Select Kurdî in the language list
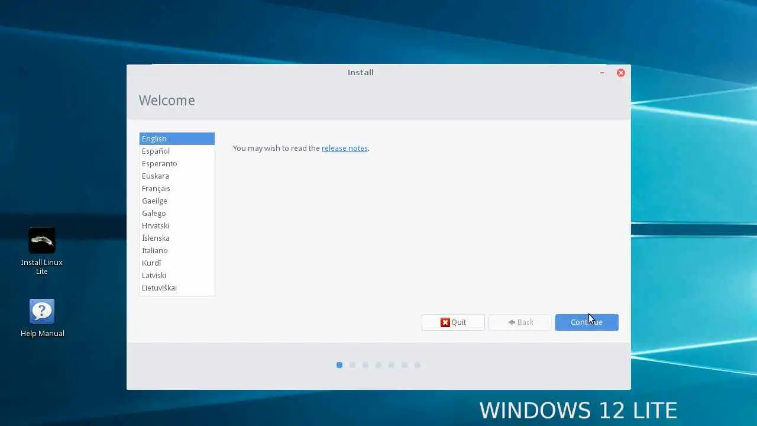Viewport: 757px width, 426px height. tap(177, 263)
